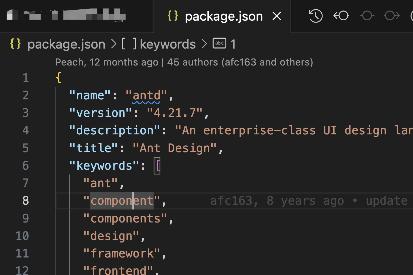Viewport: 413px width, 275px height.
Task: Click the rightmost partially visible editor toolbar icon
Action: (x=411, y=16)
